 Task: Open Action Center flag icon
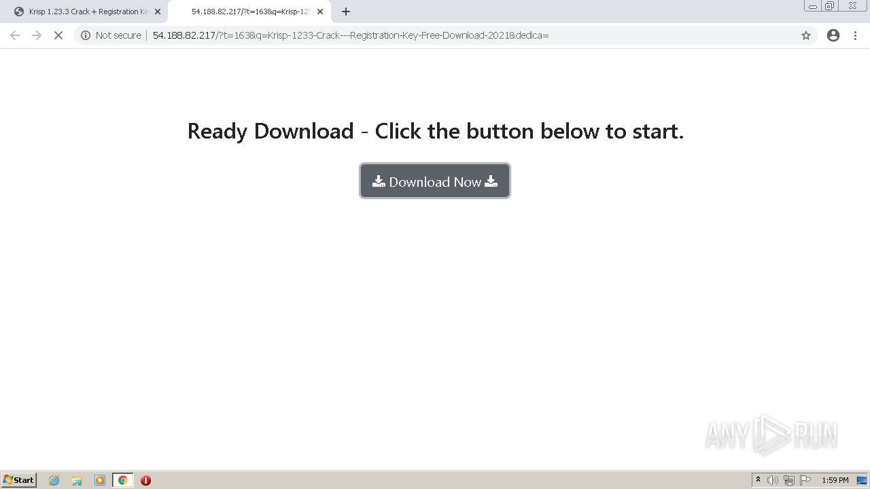(805, 480)
